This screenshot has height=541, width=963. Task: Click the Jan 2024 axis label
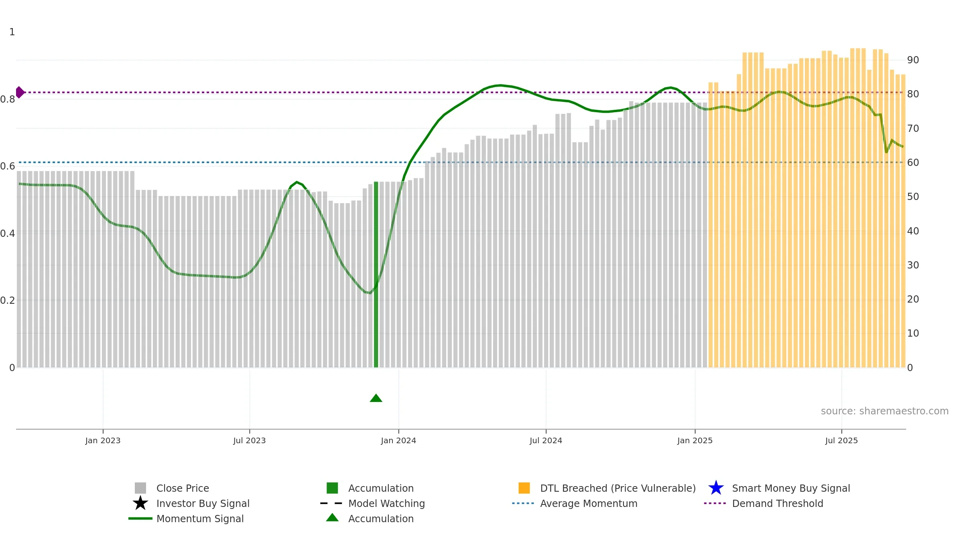click(398, 440)
